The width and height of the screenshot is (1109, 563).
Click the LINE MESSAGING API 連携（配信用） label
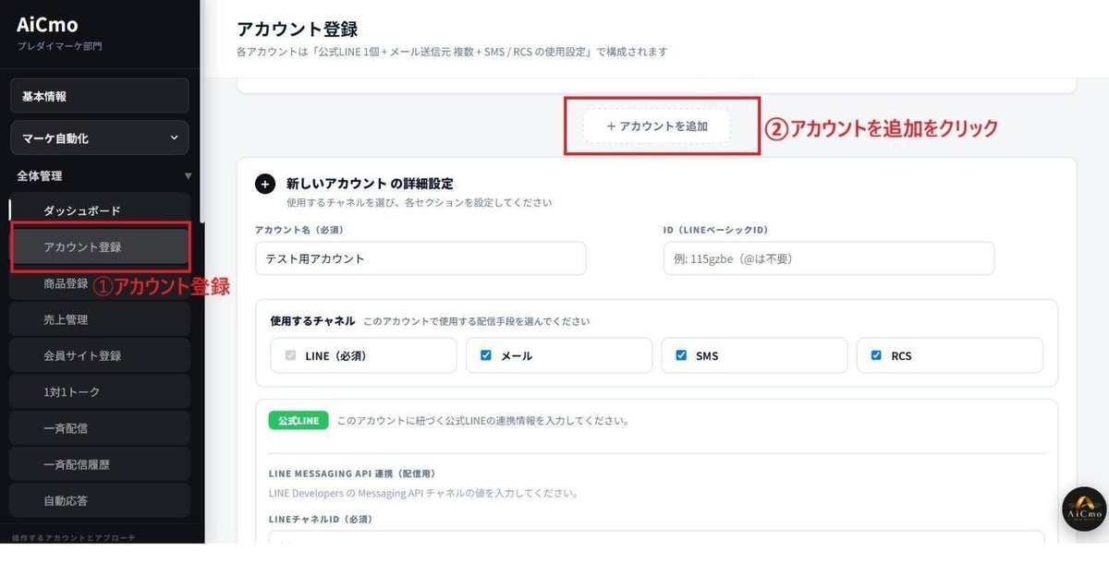pyautogui.click(x=352, y=473)
